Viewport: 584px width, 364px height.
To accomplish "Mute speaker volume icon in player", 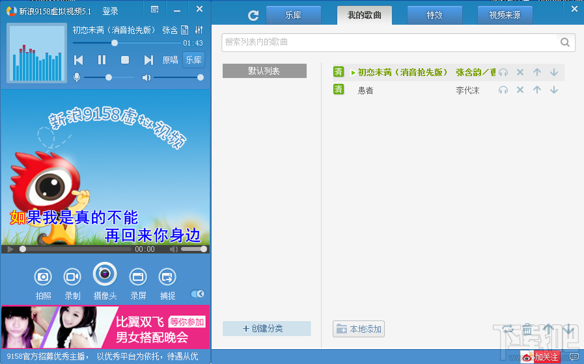I will pyautogui.click(x=146, y=77).
